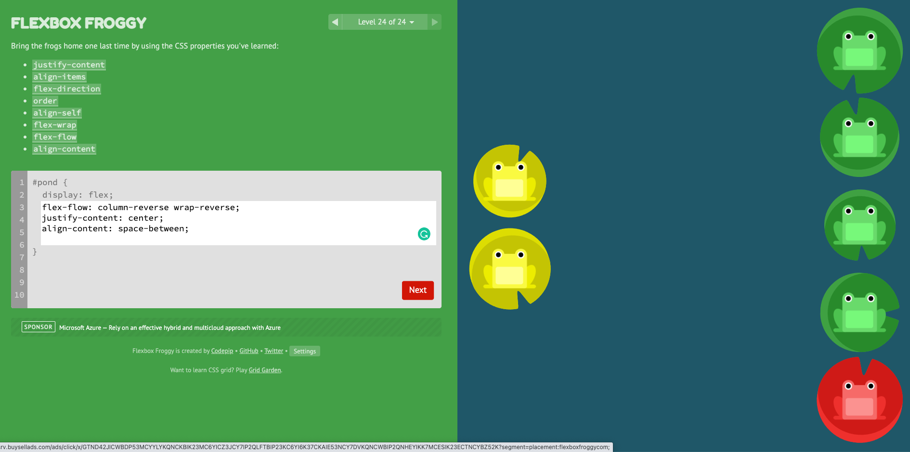Open the flex-direction property help

[66, 89]
